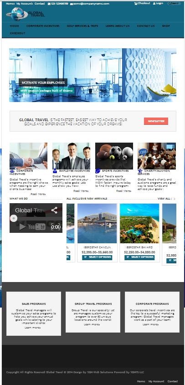Play the Global Travel video

click(23, 226)
